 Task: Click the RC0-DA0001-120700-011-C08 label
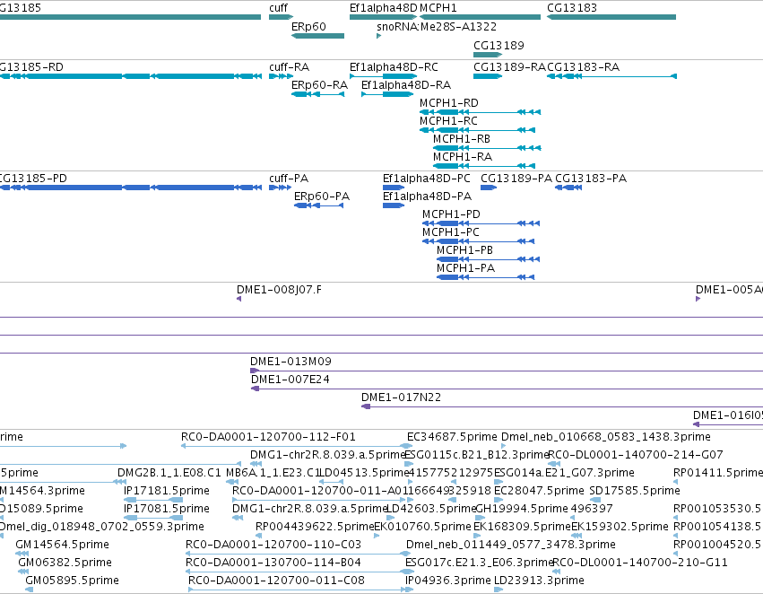[276, 581]
